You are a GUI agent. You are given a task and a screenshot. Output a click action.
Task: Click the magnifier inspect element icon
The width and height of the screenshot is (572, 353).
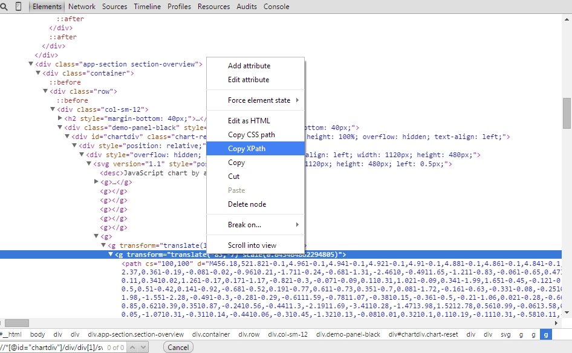4,7
